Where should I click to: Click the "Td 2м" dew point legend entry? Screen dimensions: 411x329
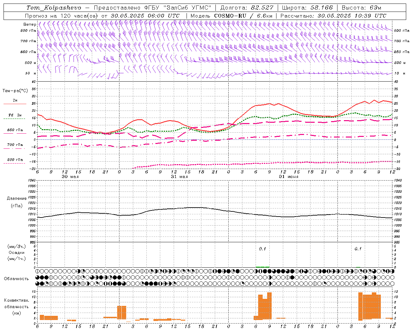pos(15,115)
